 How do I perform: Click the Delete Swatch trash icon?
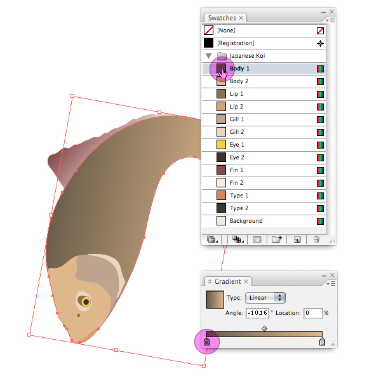(x=316, y=239)
